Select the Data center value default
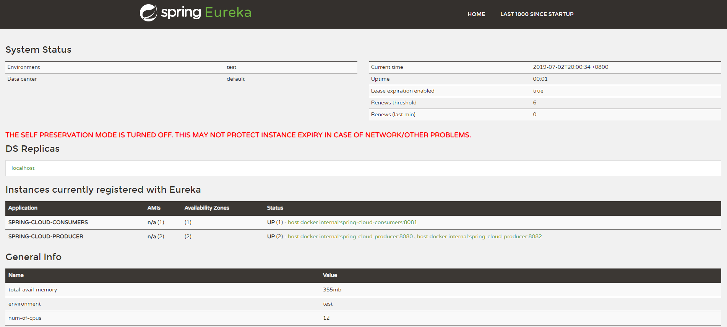Viewport: 727px width, 327px height. 235,79
